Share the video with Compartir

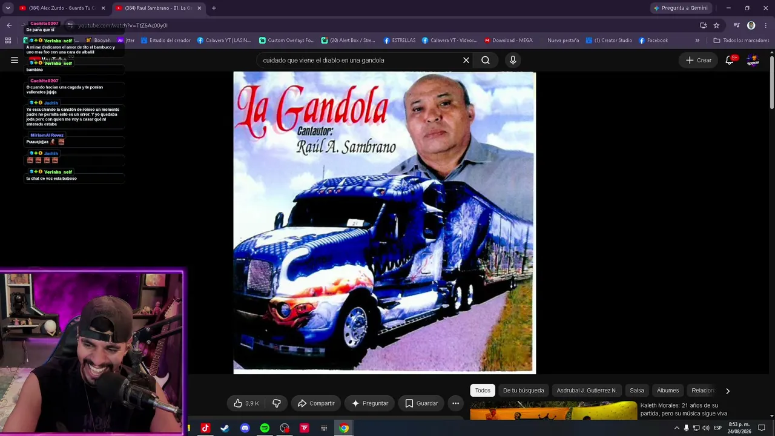[x=315, y=403]
